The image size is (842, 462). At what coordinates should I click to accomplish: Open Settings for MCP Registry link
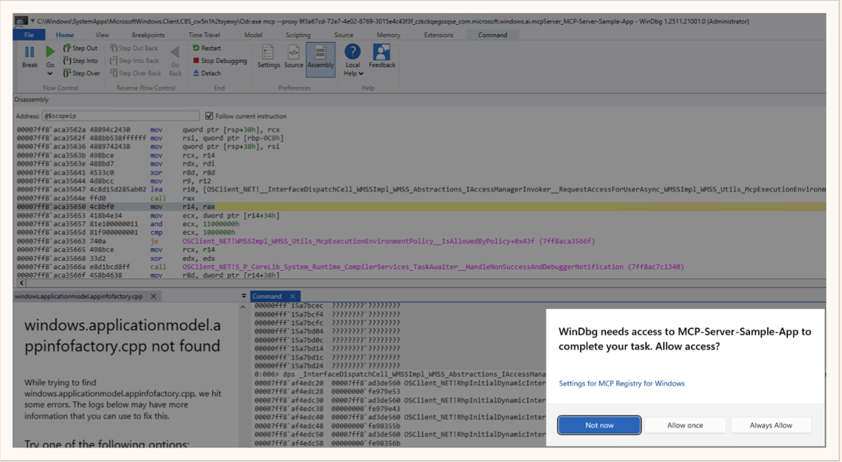[622, 384]
